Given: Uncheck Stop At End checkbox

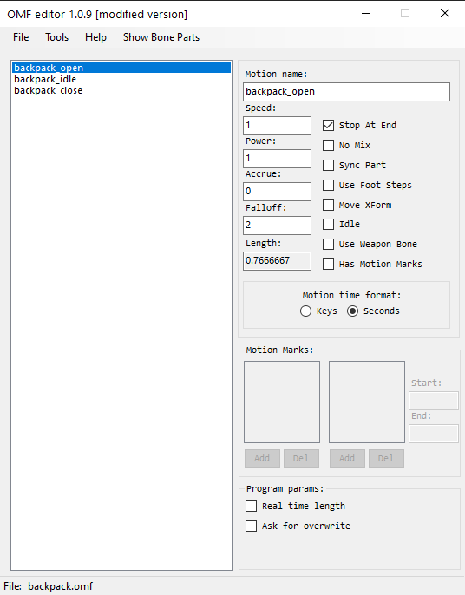Looking at the screenshot, I should tap(328, 125).
